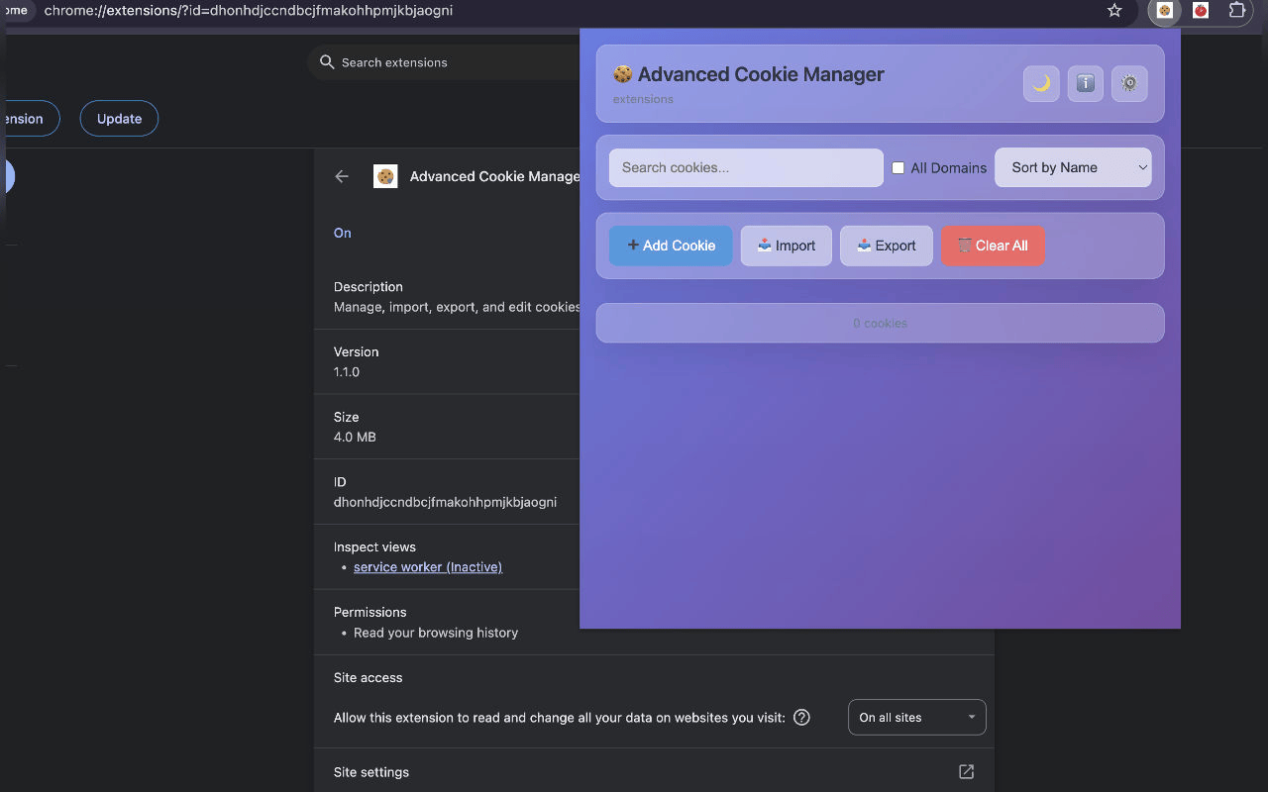Screen dimensions: 1268x792
Task: Click the size value 4.0 MB
Action: coord(355,438)
